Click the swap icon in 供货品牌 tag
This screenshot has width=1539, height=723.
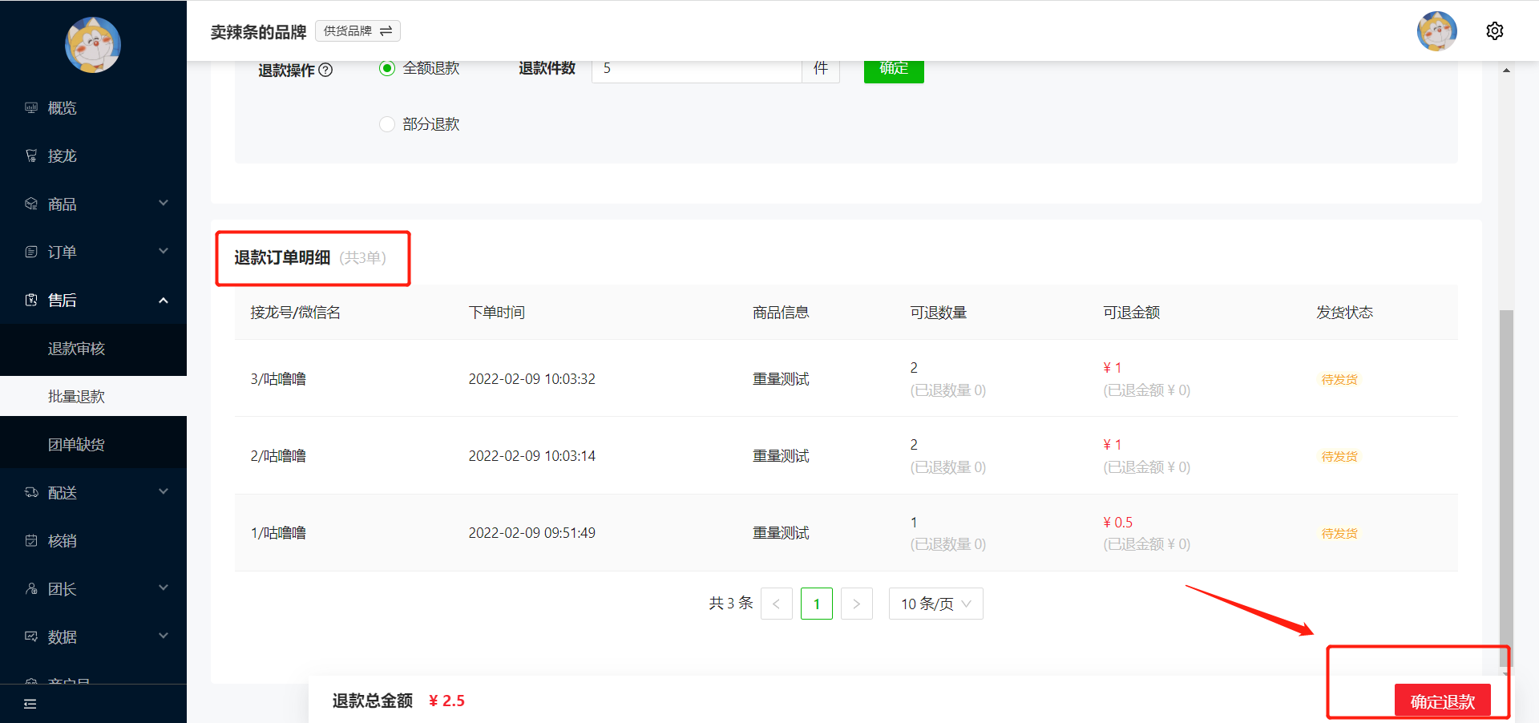pos(386,30)
